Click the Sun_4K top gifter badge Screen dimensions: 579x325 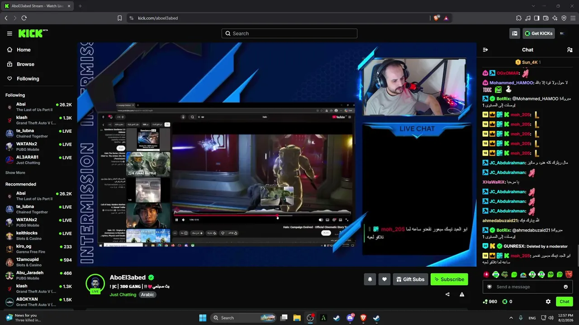point(527,62)
